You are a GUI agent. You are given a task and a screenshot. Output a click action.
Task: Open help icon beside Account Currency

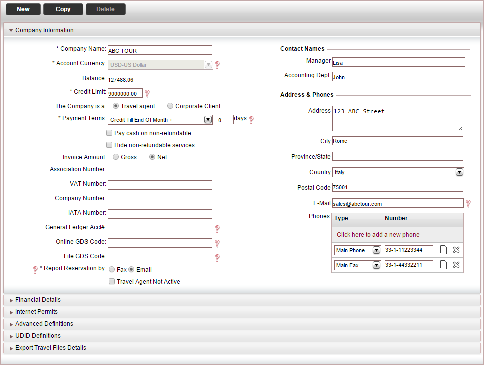click(217, 65)
